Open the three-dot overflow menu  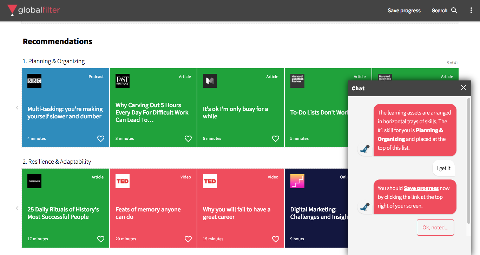click(x=471, y=11)
